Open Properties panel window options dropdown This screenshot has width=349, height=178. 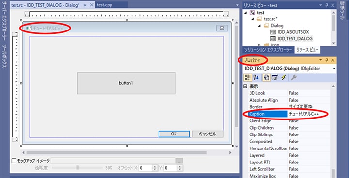tap(321, 60)
